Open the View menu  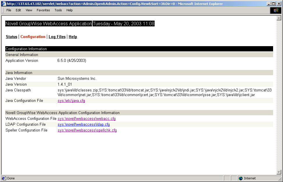[29, 10]
